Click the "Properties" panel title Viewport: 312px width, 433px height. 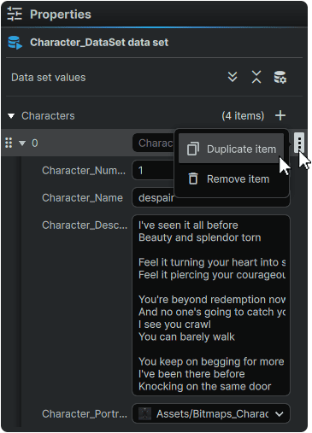point(61,15)
